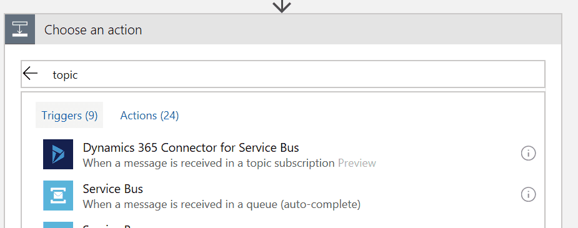Choose "When a message is received in a queue (auto-complete)"
Viewport: 578px width, 228px height.
tap(222, 204)
